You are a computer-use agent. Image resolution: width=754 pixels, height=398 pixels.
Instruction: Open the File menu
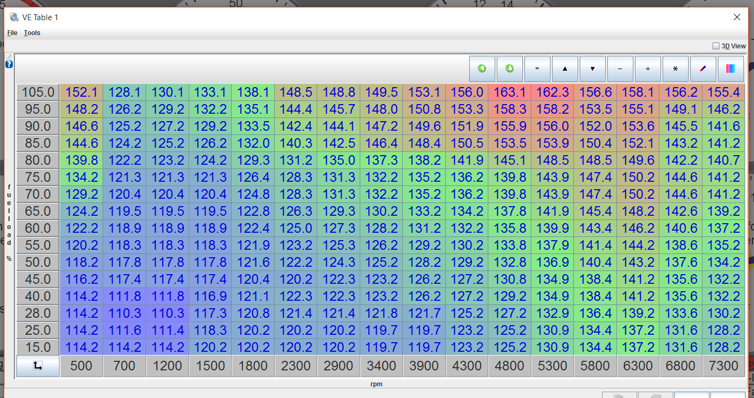[12, 33]
